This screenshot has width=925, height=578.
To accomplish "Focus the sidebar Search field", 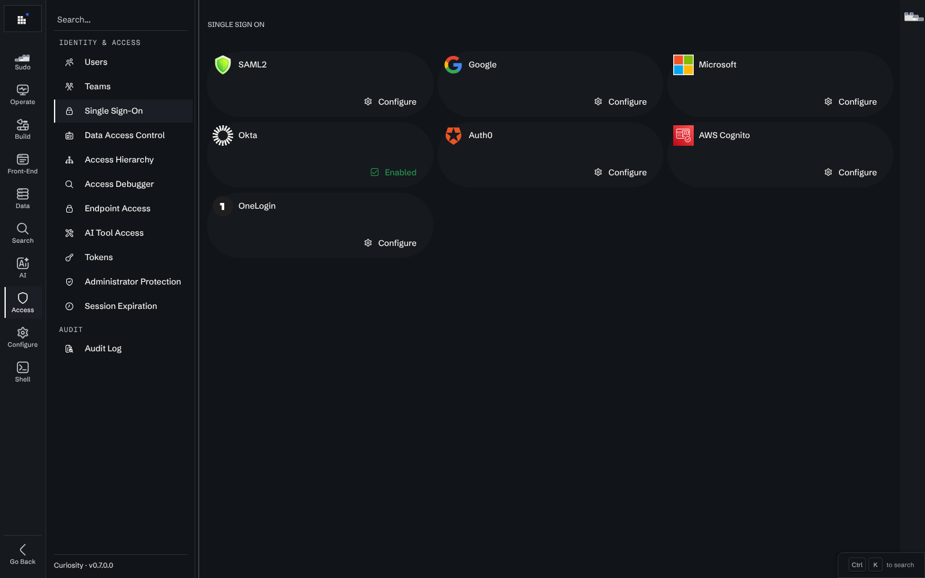I will point(121,20).
